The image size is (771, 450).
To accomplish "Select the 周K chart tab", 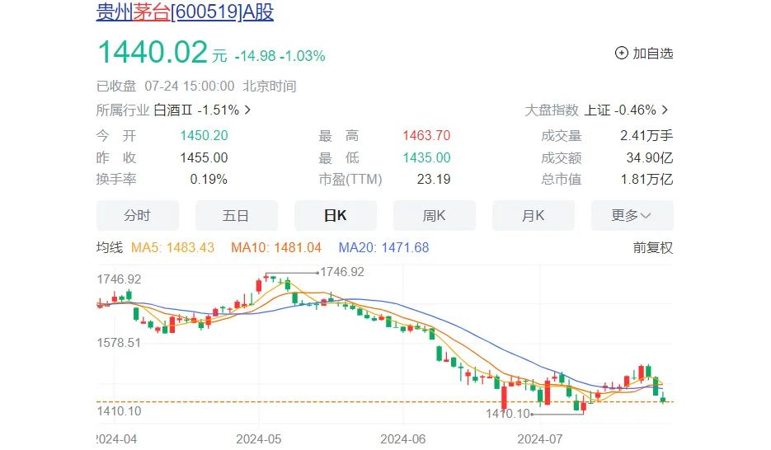I will [x=434, y=216].
